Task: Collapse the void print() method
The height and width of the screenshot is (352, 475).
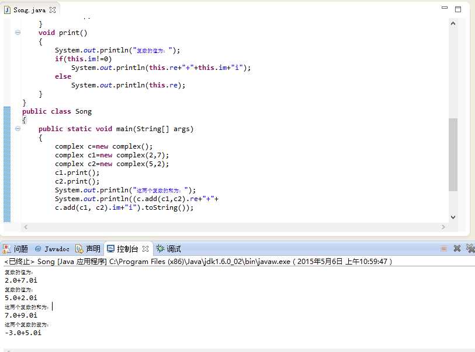Action: coord(18,32)
